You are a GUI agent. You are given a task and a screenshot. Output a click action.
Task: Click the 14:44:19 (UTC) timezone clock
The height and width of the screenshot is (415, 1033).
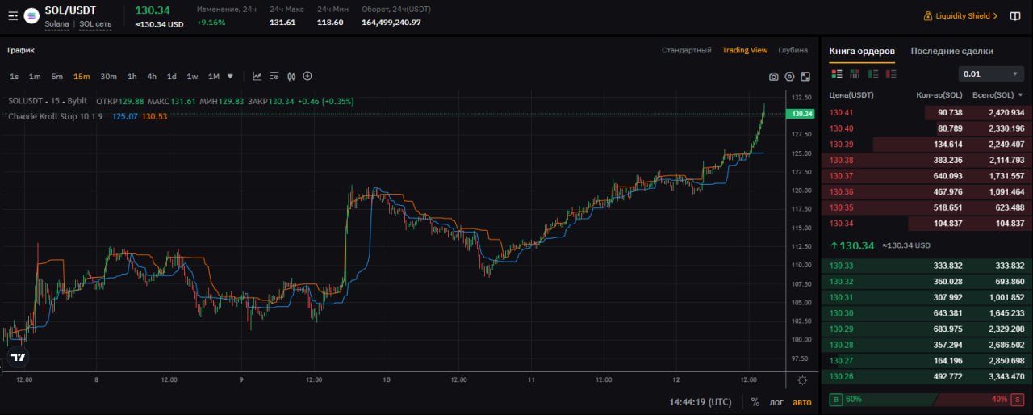[701, 401]
